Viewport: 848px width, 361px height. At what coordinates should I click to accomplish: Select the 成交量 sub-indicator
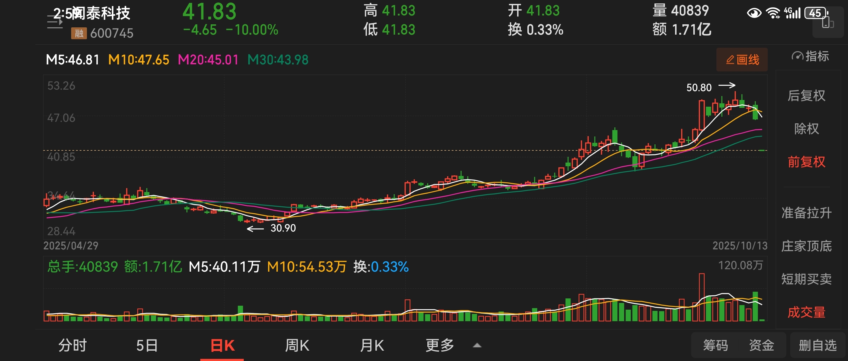[806, 312]
